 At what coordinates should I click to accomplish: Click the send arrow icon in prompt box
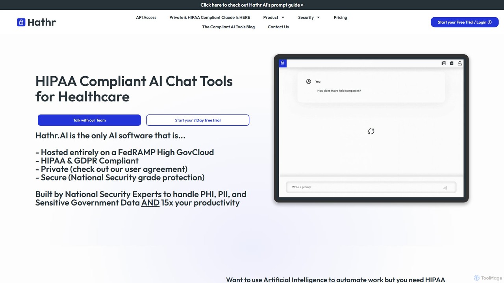point(445,187)
